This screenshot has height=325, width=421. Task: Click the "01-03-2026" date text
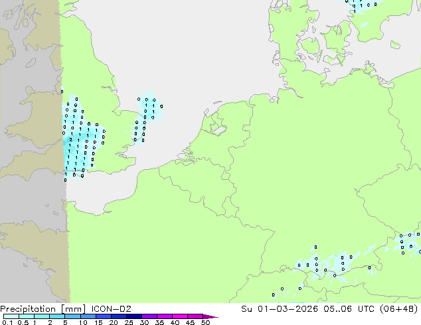288,308
